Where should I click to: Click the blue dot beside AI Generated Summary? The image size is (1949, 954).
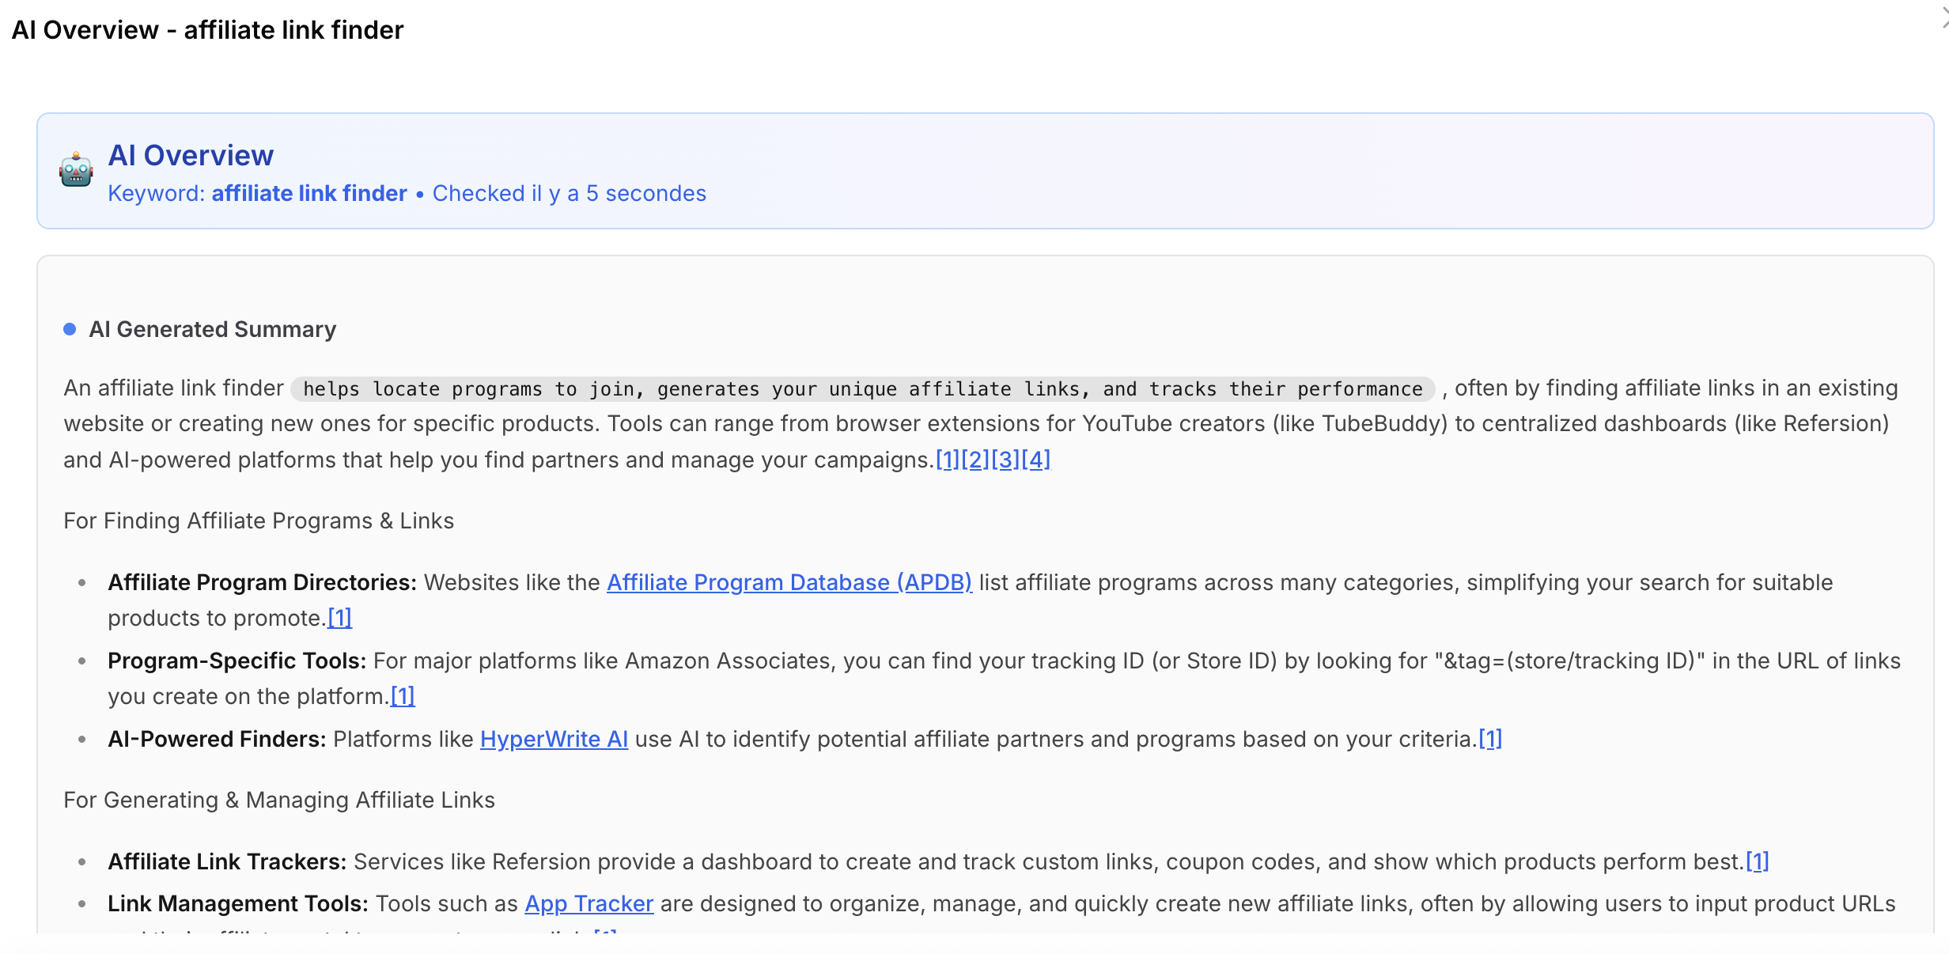tap(70, 329)
